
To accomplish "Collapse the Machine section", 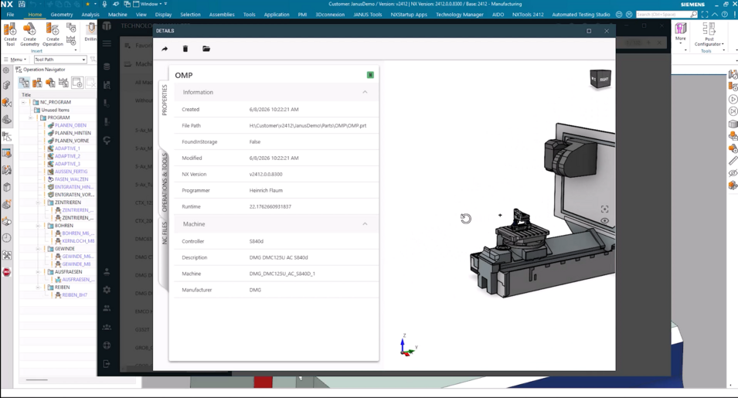I will [x=365, y=224].
